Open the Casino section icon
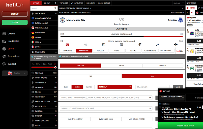203x129 pixels. pyautogui.click(x=4, y=34)
